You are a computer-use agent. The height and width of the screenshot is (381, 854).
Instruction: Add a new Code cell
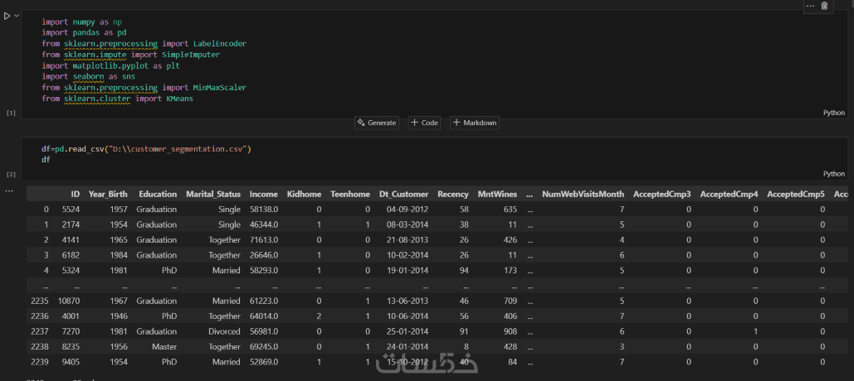(424, 123)
